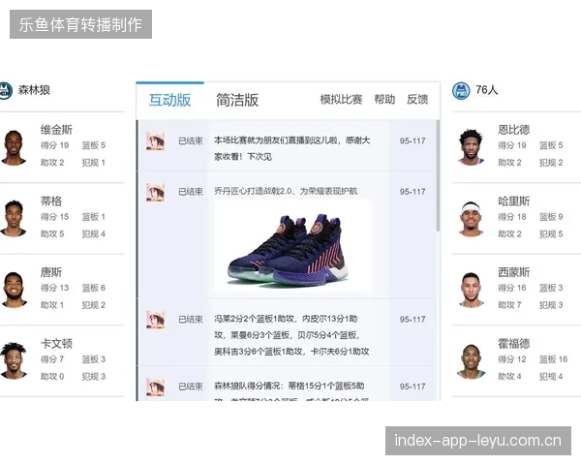Click player name 霍福德
This screenshot has height=465, width=581.
pyautogui.click(x=514, y=344)
